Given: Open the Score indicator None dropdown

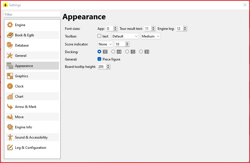Looking at the screenshot, I should pyautogui.click(x=105, y=44).
